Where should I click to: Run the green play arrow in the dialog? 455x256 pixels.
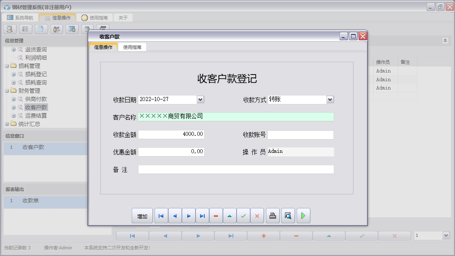pos(303,215)
